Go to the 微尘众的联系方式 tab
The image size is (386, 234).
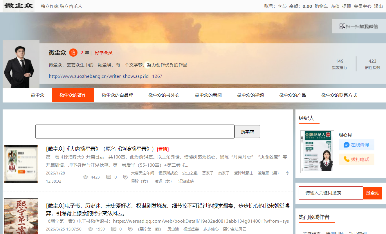[x=339, y=95]
